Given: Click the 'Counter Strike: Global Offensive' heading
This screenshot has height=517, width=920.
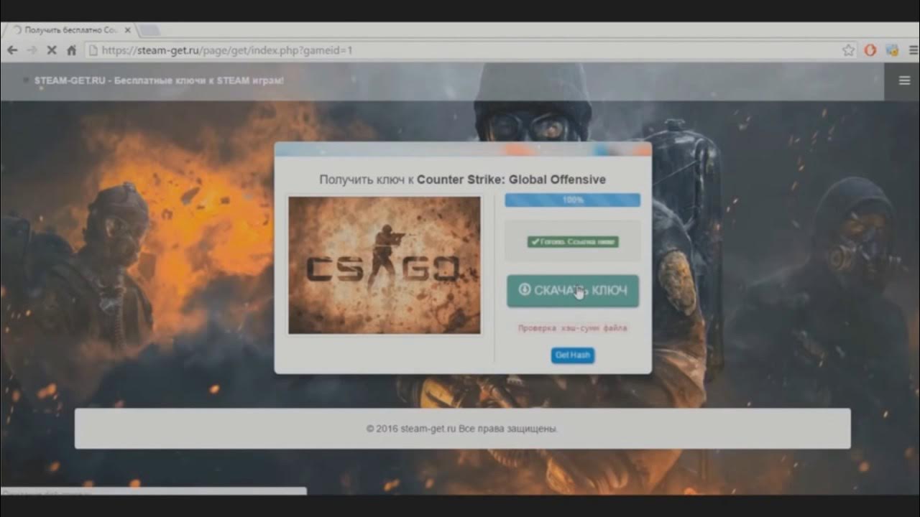Looking at the screenshot, I should pos(511,180).
